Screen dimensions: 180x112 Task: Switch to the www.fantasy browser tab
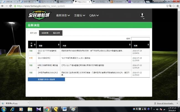click(100, 2)
